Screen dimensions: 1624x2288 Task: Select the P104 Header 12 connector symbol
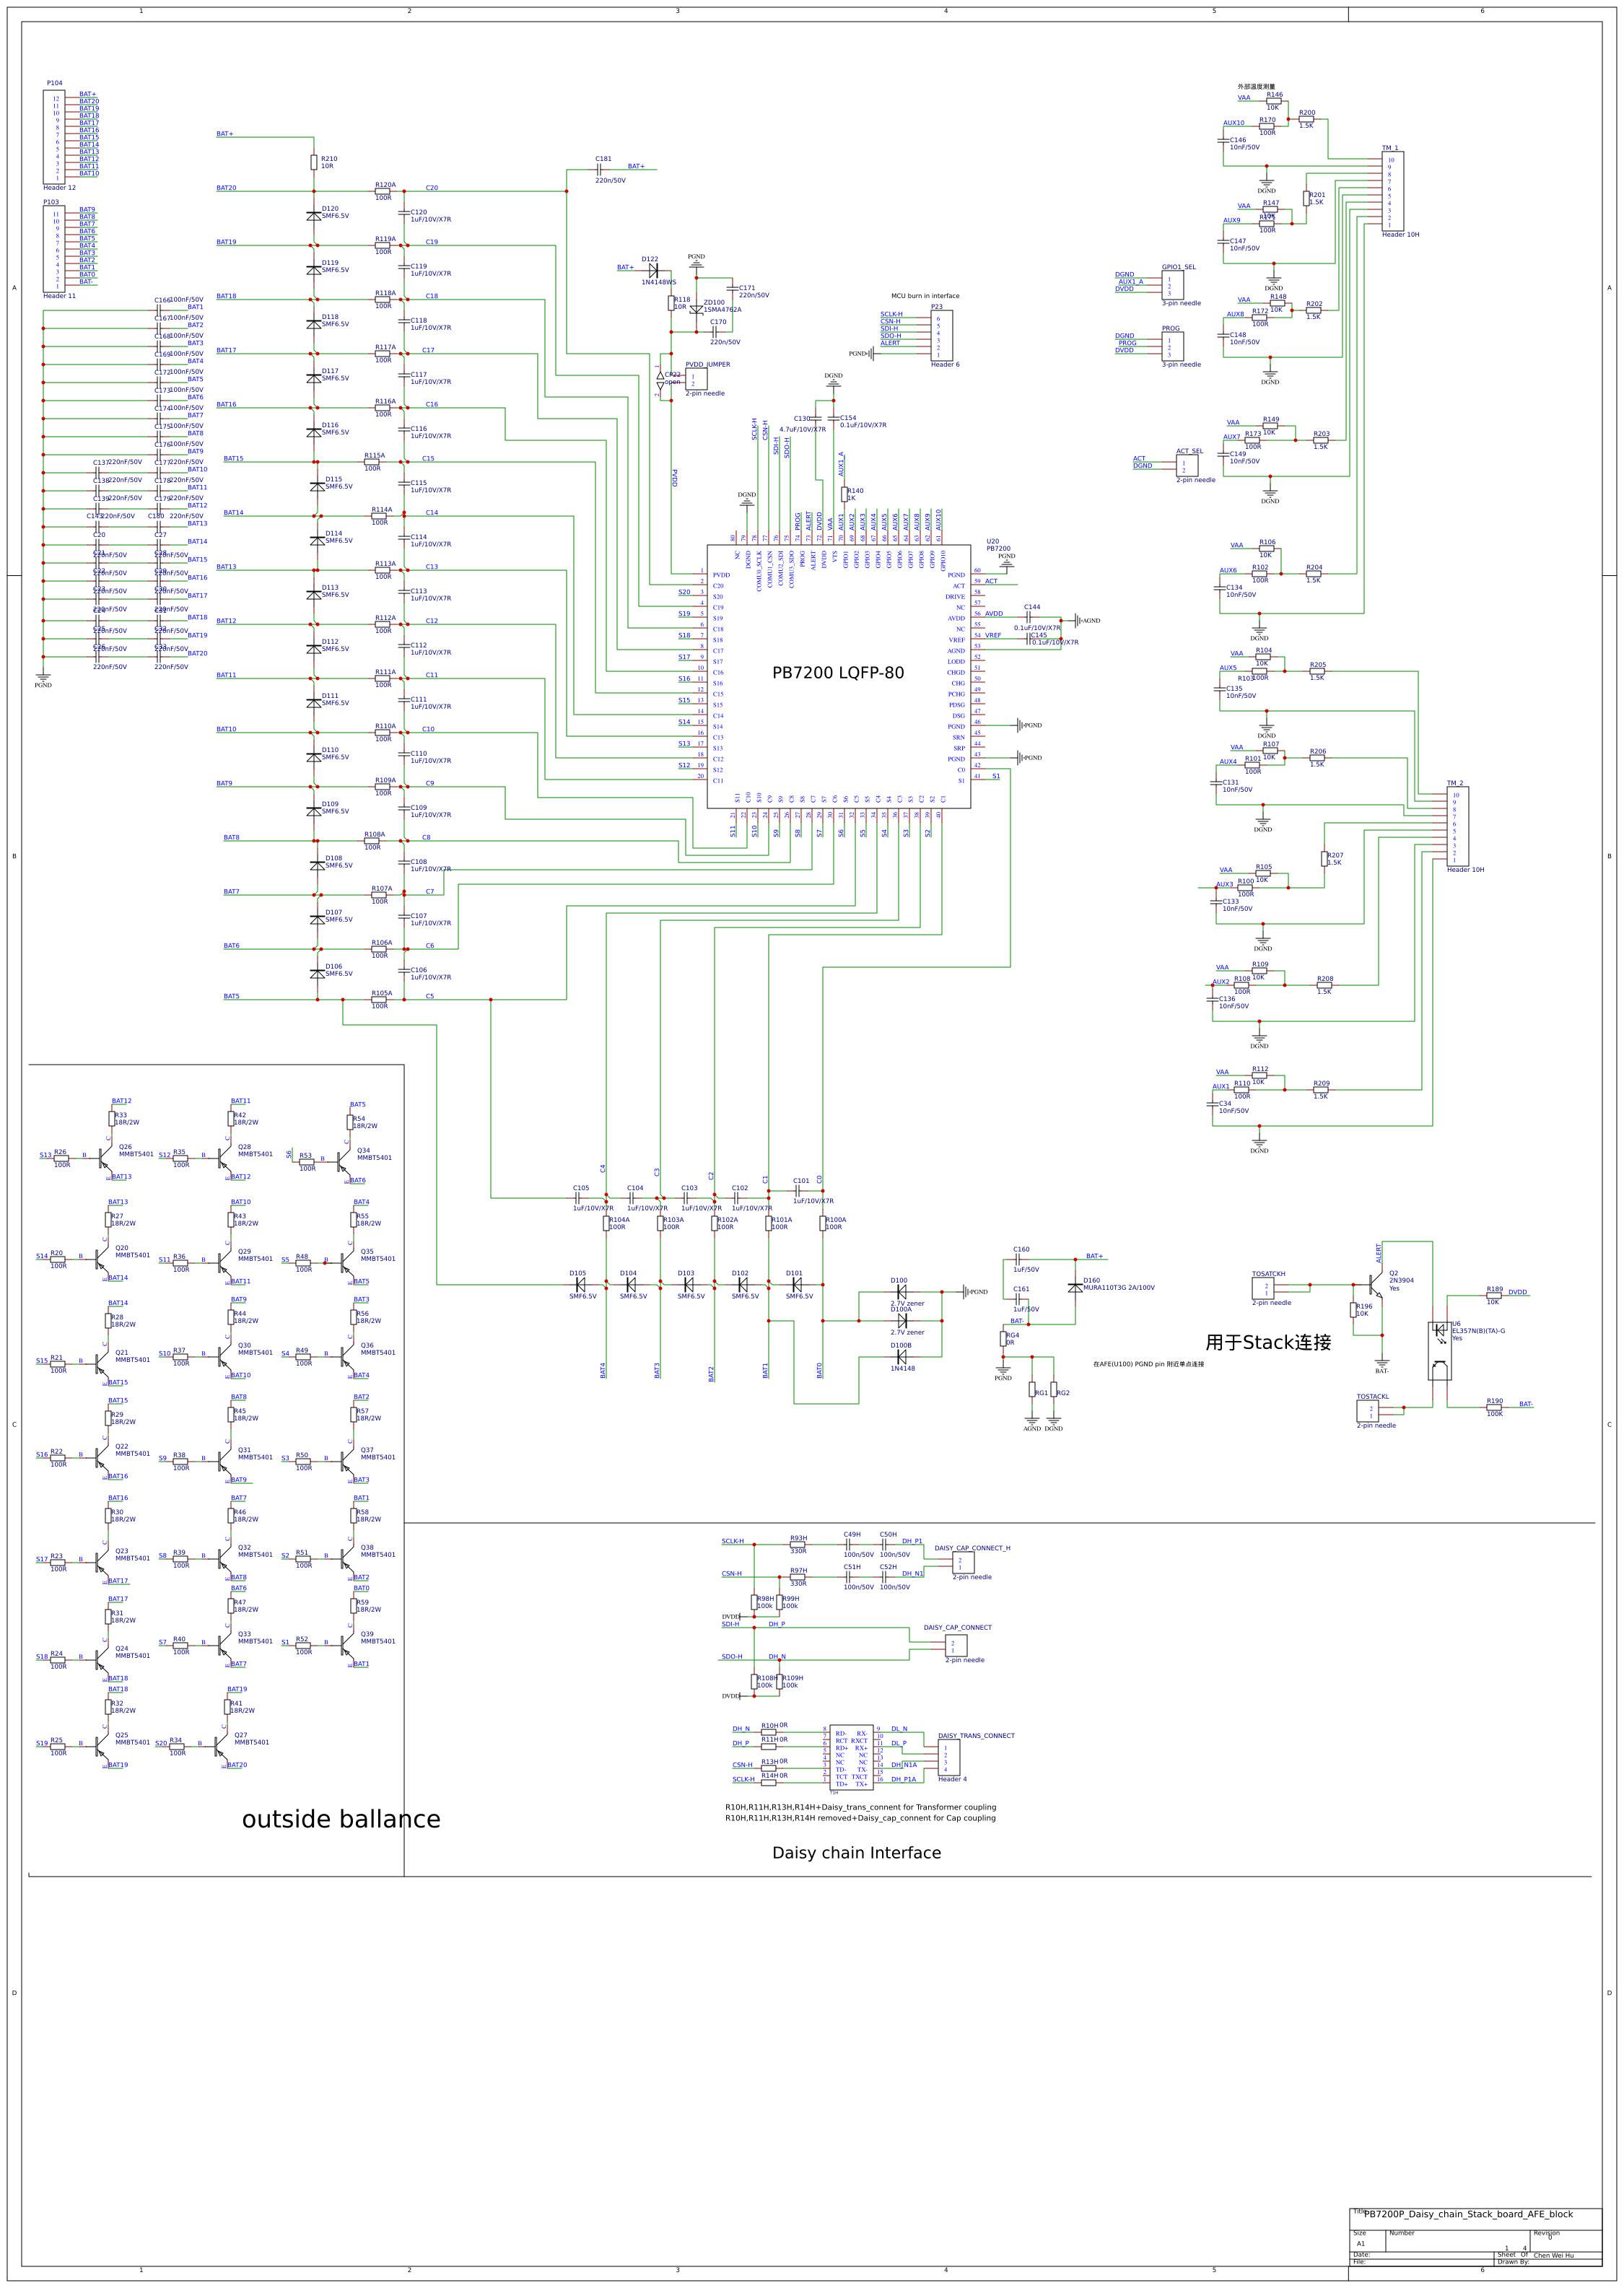(x=54, y=136)
